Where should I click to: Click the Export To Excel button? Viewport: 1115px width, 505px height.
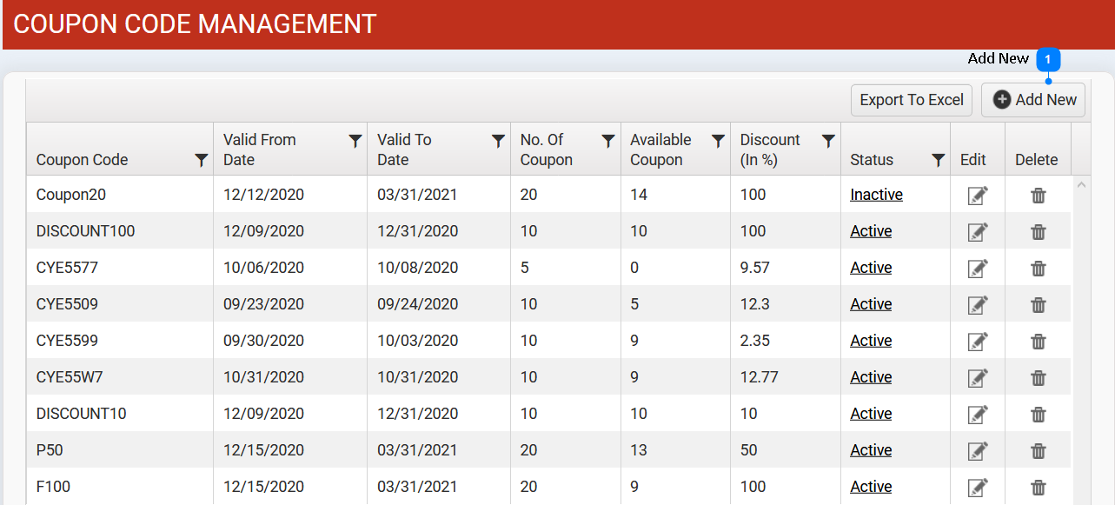point(912,100)
